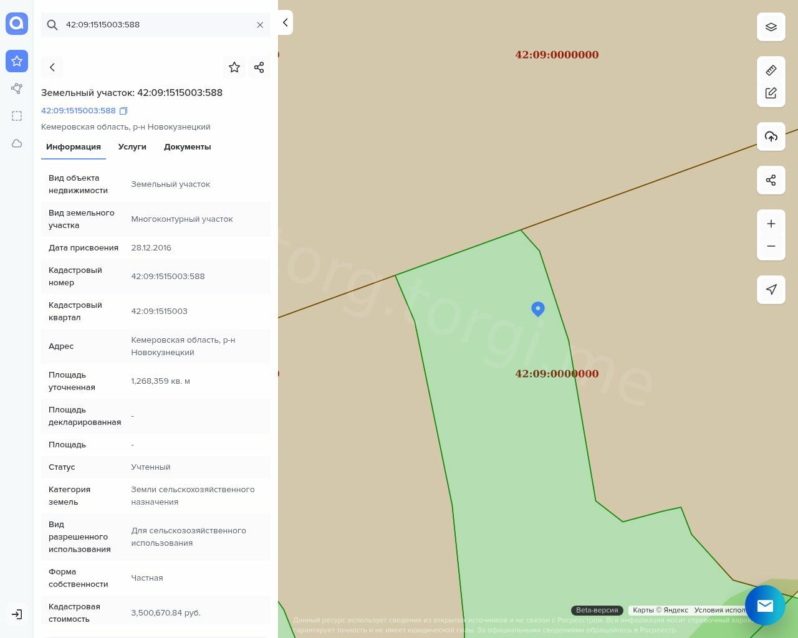Click the geolocation arrow button

coord(771,290)
